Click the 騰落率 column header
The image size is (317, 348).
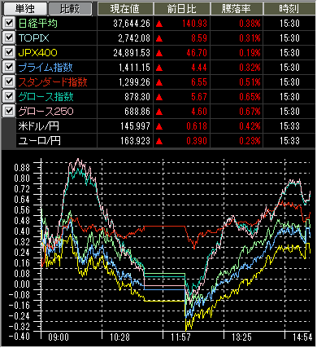click(237, 9)
